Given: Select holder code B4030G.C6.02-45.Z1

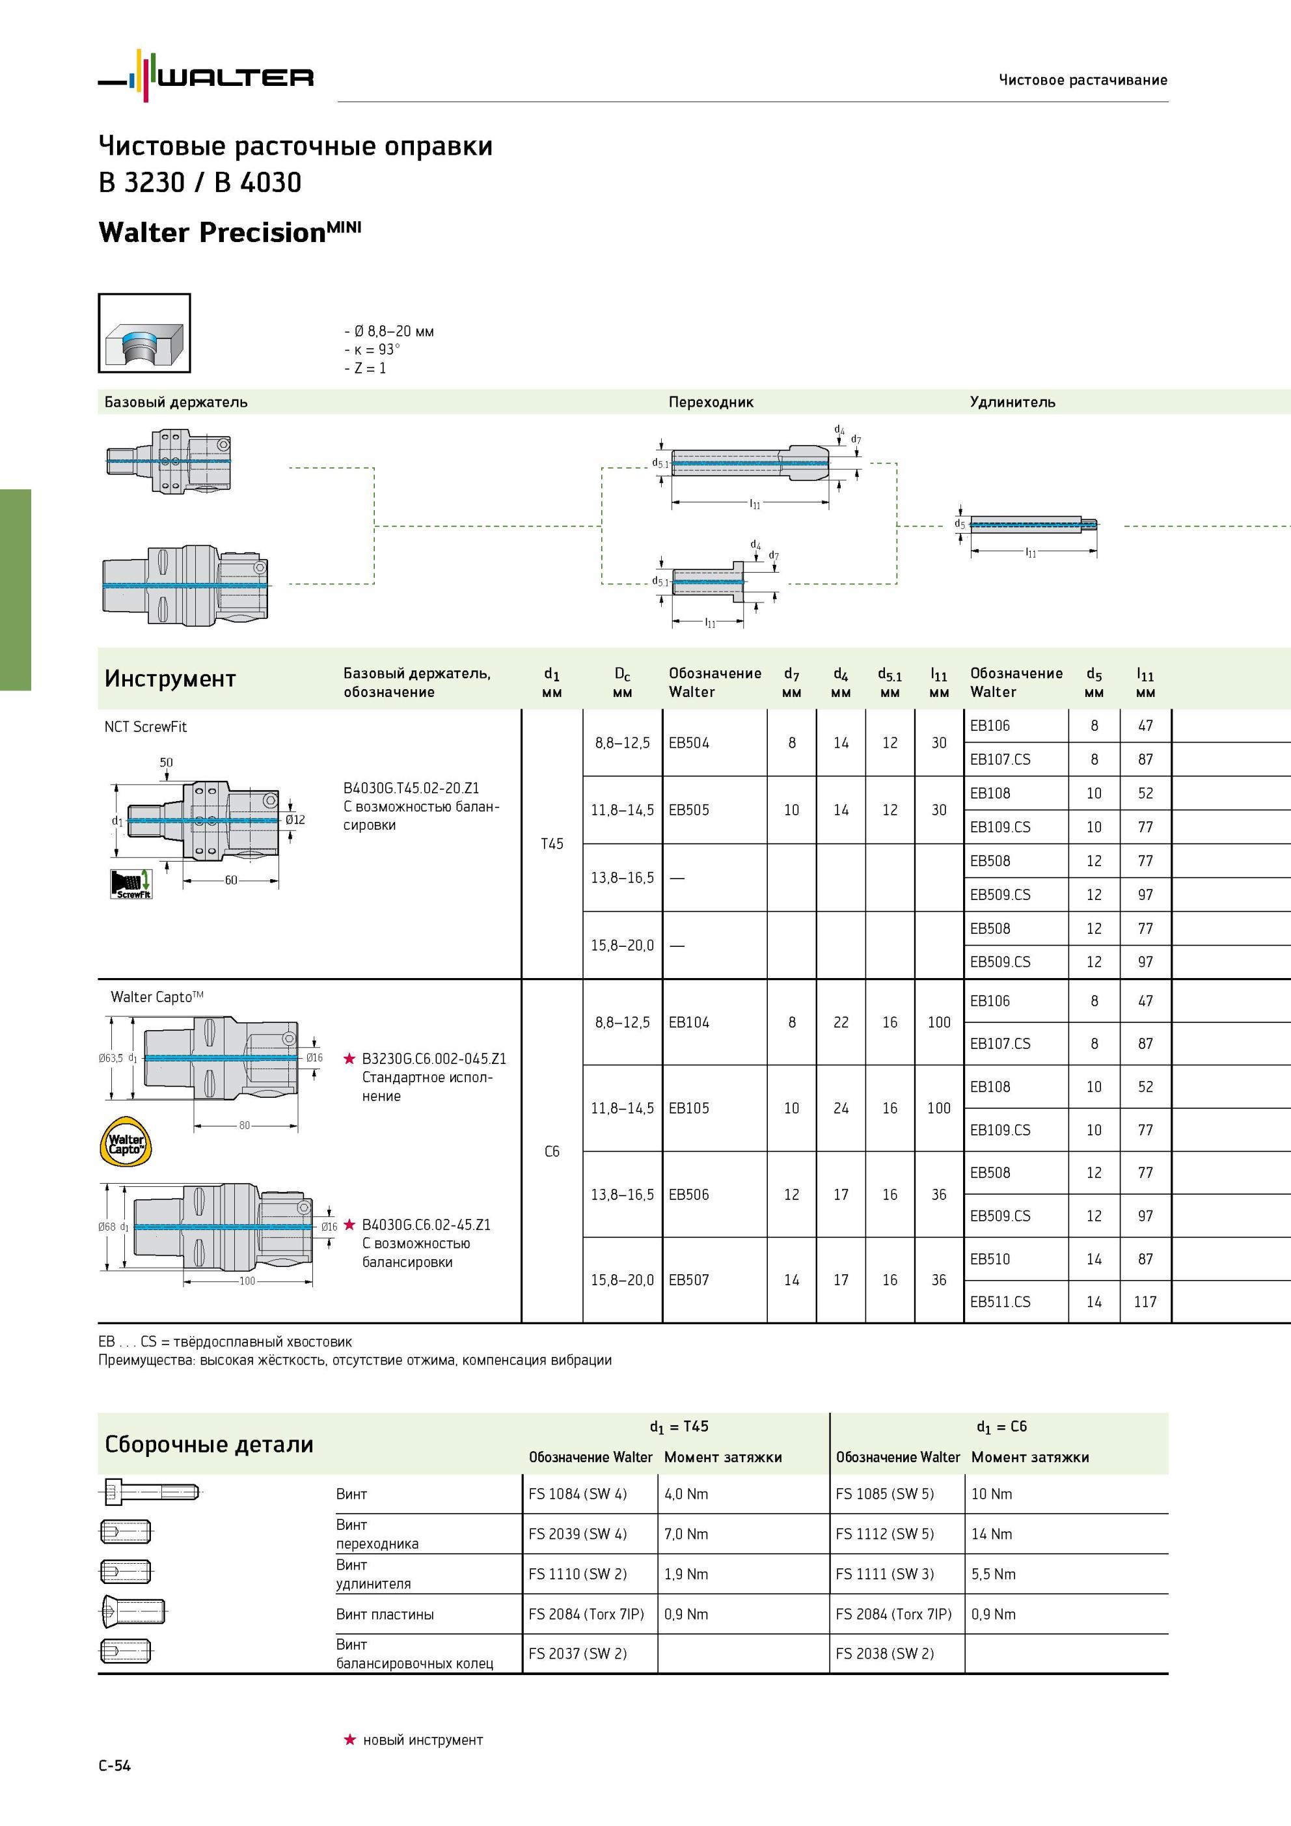Looking at the screenshot, I should coord(426,1225).
